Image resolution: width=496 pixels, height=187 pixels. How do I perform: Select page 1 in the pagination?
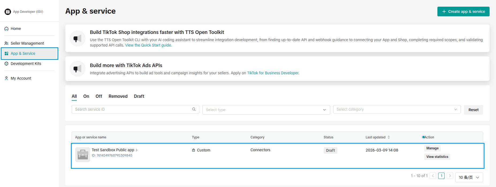tap(441, 176)
